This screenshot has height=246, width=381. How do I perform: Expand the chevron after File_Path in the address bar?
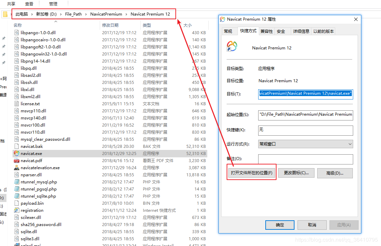pyautogui.click(x=86, y=14)
